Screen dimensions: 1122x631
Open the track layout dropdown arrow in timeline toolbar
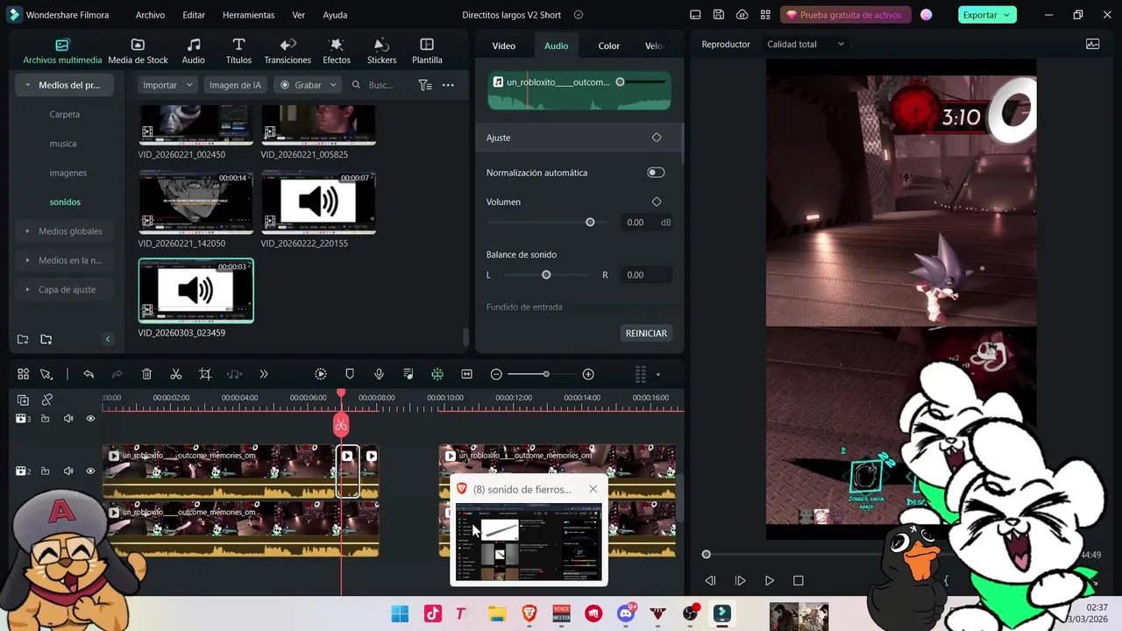click(x=658, y=375)
